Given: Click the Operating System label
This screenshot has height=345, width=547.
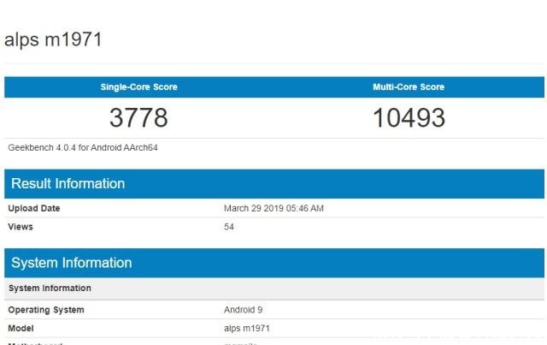Looking at the screenshot, I should pos(46,310).
